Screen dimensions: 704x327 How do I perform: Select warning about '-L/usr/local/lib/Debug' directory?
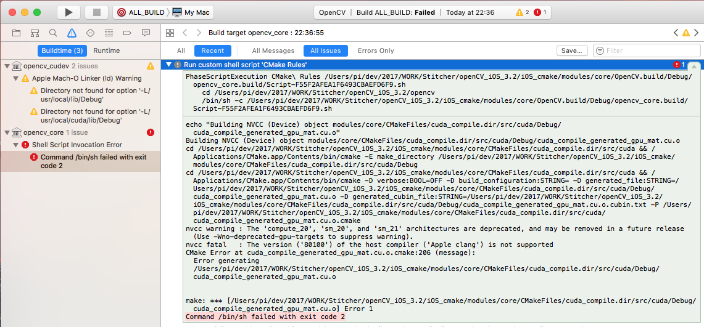click(95, 95)
